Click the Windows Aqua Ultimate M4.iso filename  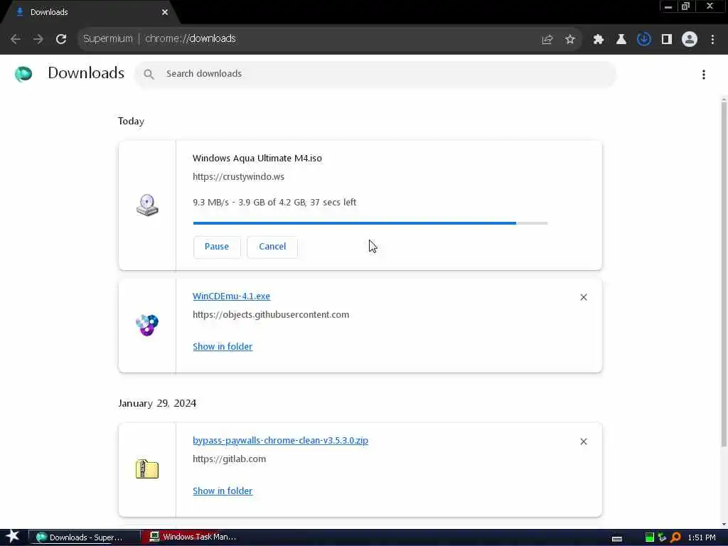[257, 159]
